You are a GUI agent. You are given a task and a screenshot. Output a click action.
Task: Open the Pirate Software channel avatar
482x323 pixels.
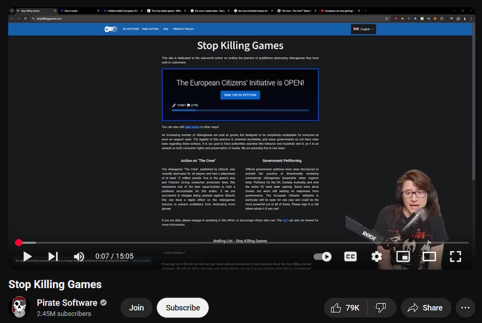19,307
